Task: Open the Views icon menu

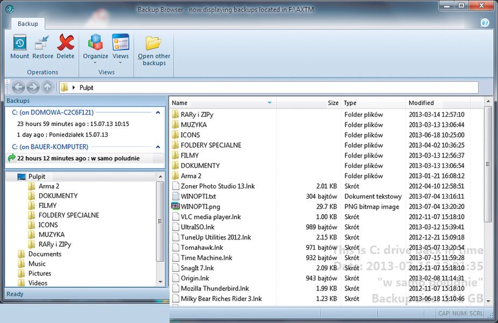Action: pos(121,43)
